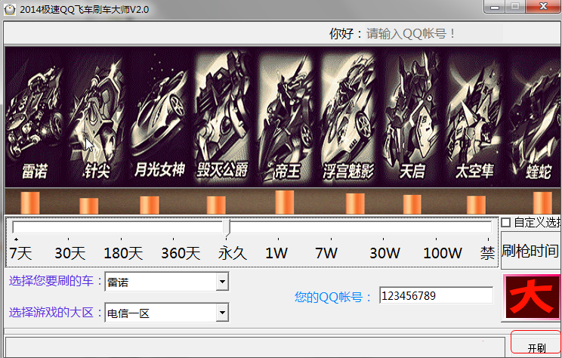Enable the 自定义选择 checkbox
This screenshot has height=358, width=562.
506,223
